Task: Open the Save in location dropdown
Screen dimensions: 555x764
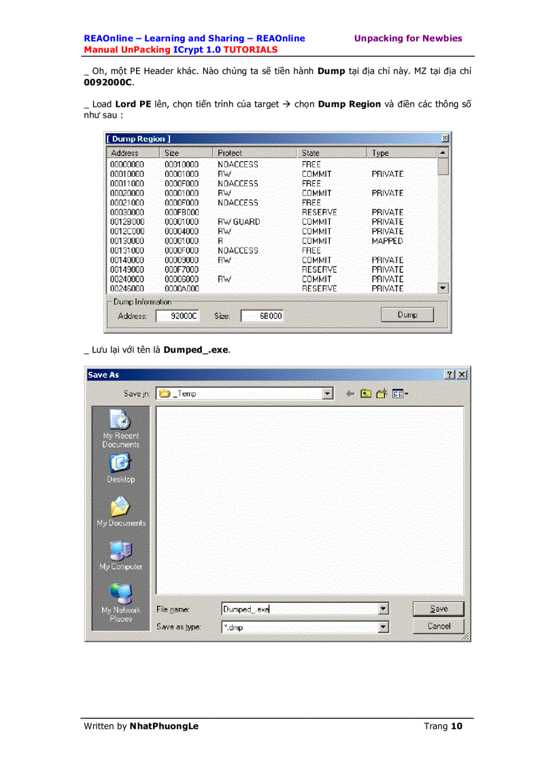Action: pyautogui.click(x=327, y=393)
